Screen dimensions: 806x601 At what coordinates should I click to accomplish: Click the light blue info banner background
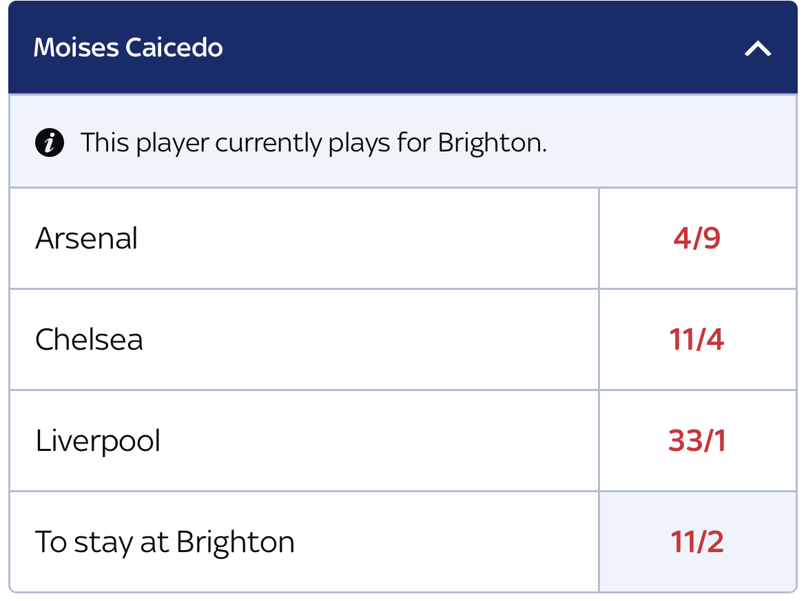click(x=668, y=141)
